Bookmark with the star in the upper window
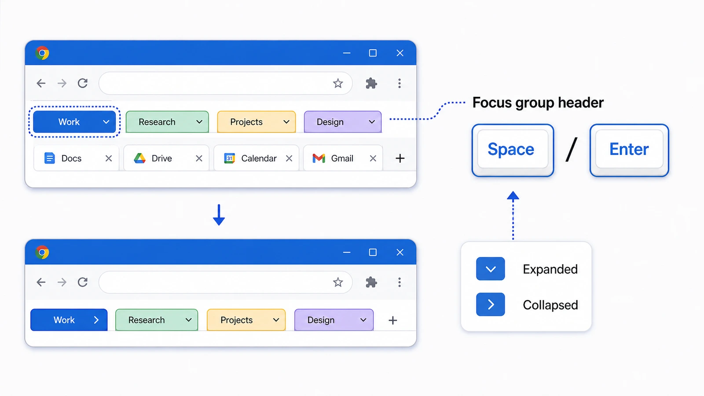704x396 pixels. coord(338,83)
